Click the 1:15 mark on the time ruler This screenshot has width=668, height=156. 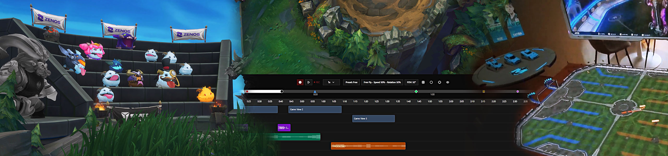tap(355, 101)
